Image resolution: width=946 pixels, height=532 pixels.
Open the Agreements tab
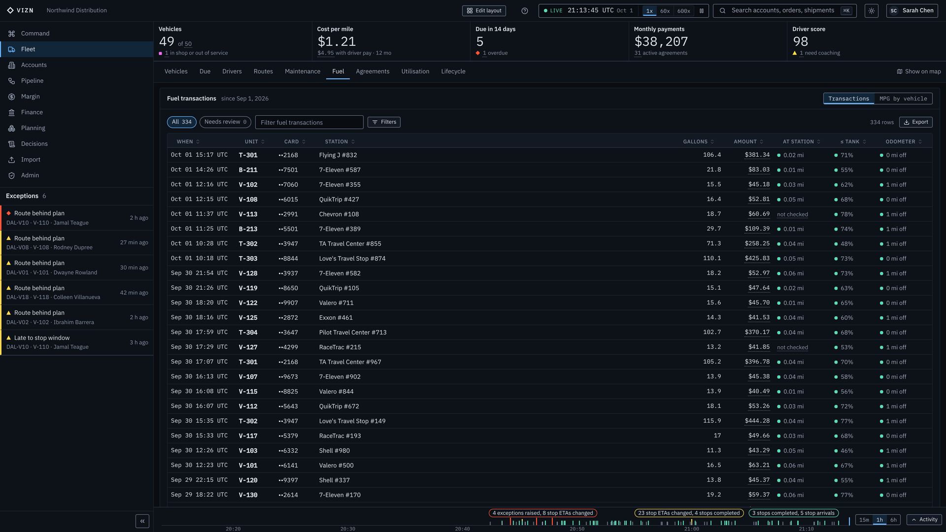tap(372, 71)
